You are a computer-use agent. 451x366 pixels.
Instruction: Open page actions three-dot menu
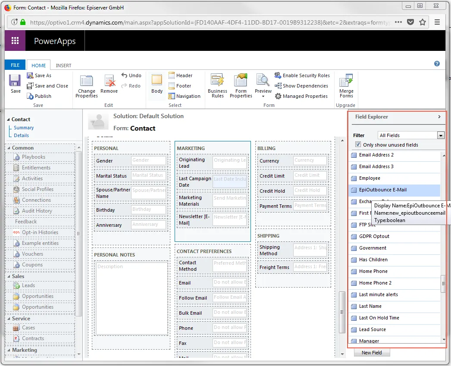point(398,22)
